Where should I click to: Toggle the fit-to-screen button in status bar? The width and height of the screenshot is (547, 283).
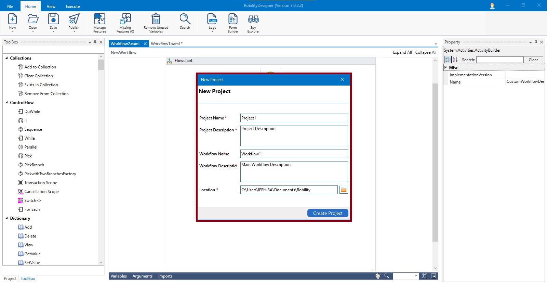point(425,276)
